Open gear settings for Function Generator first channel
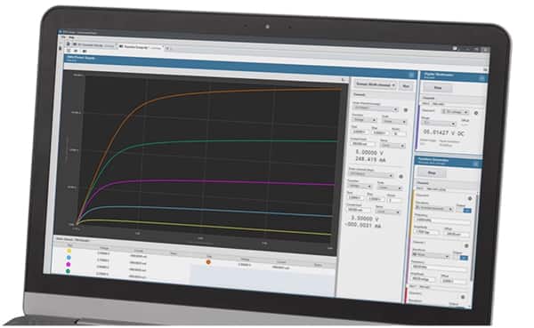This screenshot has height=328, width=534. (x=470, y=198)
